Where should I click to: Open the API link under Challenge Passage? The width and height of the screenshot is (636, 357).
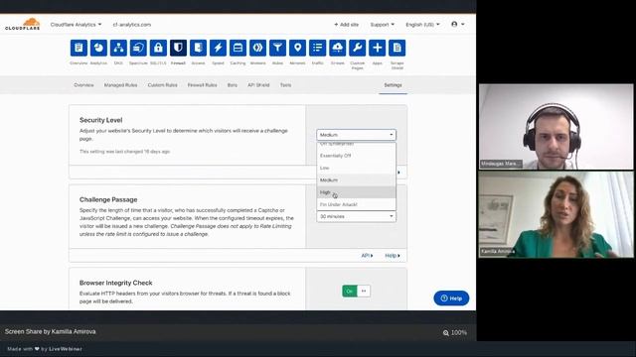[x=367, y=256]
